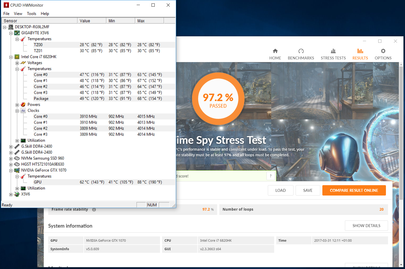This screenshot has width=405, height=269.
Task: Click the SAVE button in 3DMark
Action: pos(308,190)
